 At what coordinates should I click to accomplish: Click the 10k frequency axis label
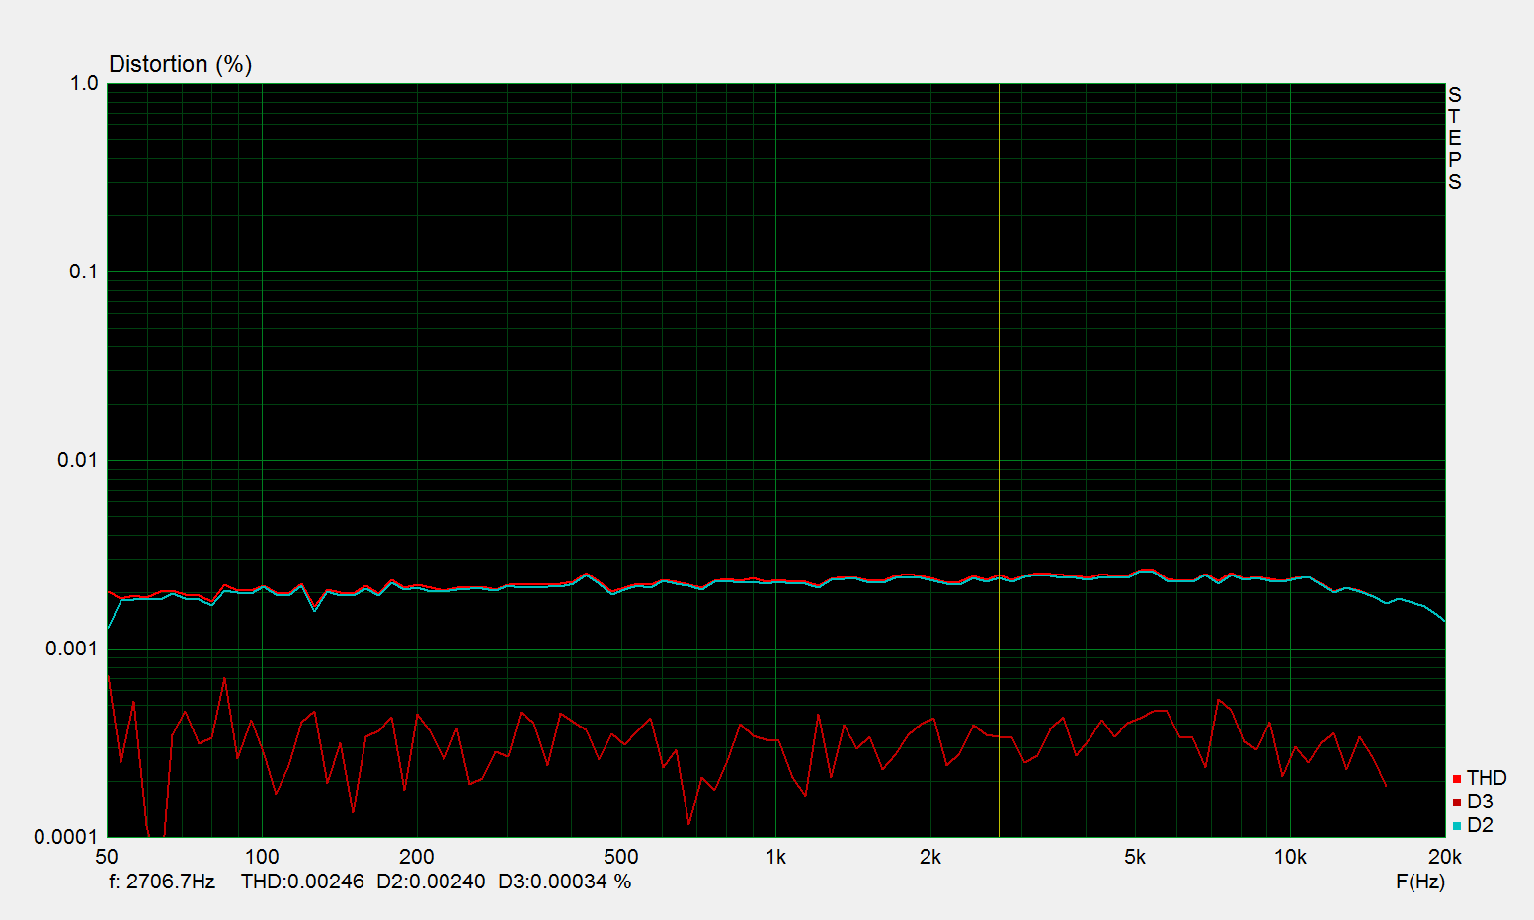[1290, 857]
